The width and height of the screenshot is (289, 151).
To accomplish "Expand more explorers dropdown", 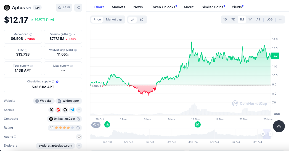I will [79, 146].
